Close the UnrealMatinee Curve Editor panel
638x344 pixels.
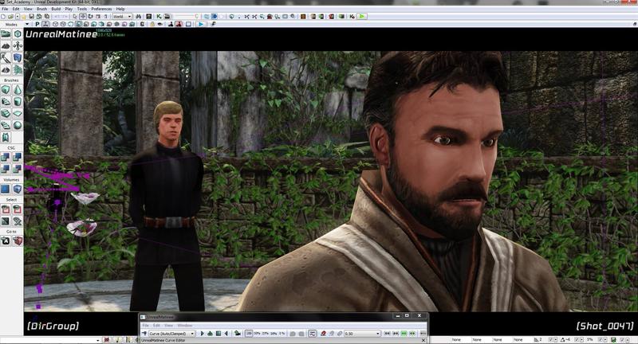423,340
